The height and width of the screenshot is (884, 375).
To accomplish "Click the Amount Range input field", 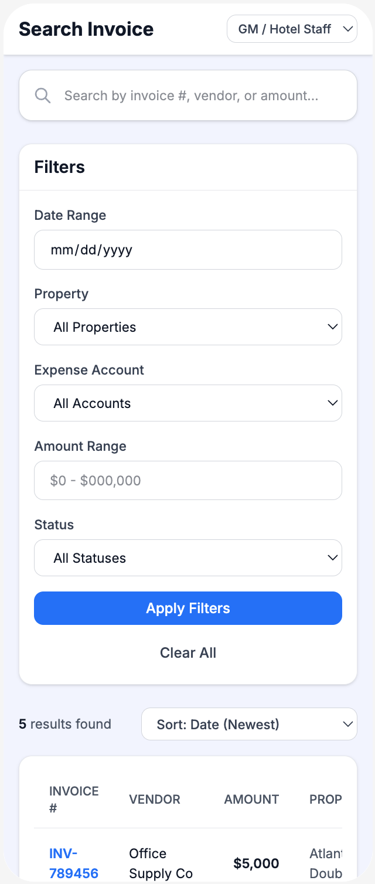I will click(188, 480).
